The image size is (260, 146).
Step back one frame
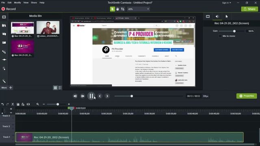[x=75, y=96]
